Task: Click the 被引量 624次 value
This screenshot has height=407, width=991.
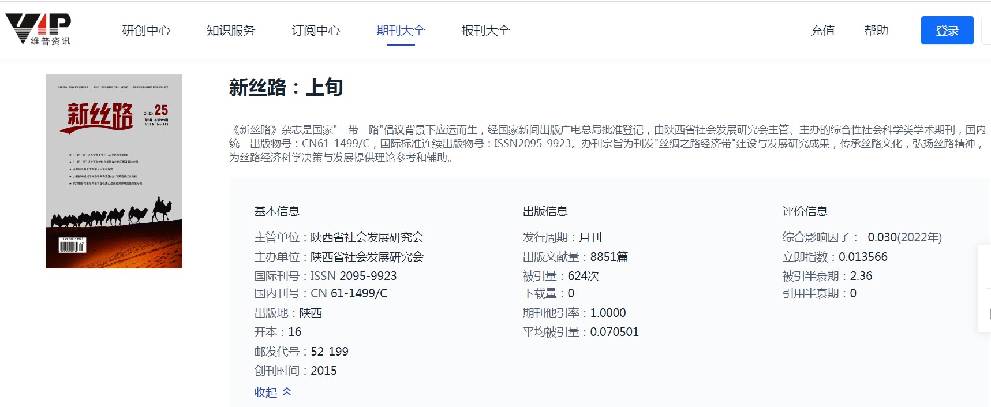Action: [584, 276]
